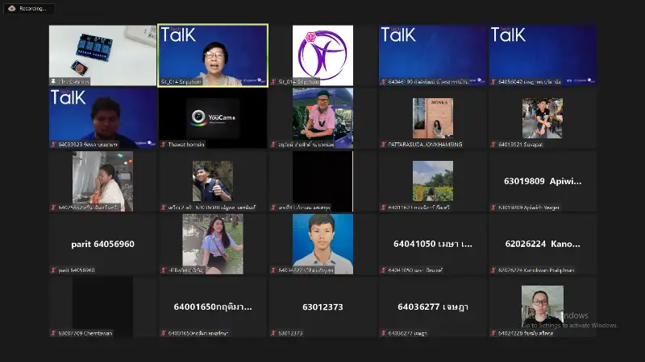Select the 63019809 Apiwi... participant tile
This screenshot has height=362, width=645.
tap(543, 181)
